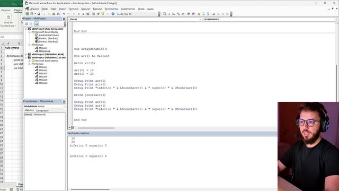Open the Arquivo menu in VBA editor

34,9
